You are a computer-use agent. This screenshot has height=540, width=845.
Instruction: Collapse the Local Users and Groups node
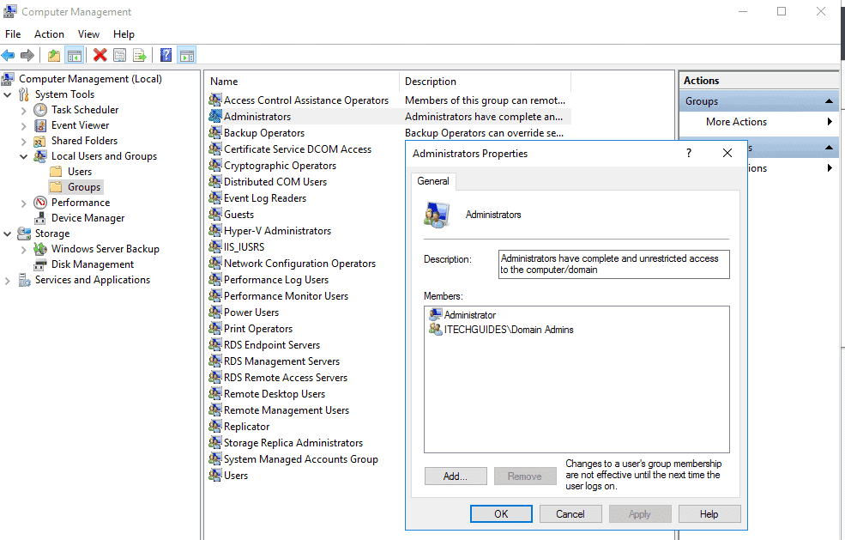[x=23, y=156]
